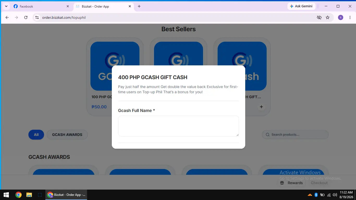Screen dimensions: 356x200
Task: Add the GIFT product with plus button
Action: pyautogui.click(x=261, y=107)
